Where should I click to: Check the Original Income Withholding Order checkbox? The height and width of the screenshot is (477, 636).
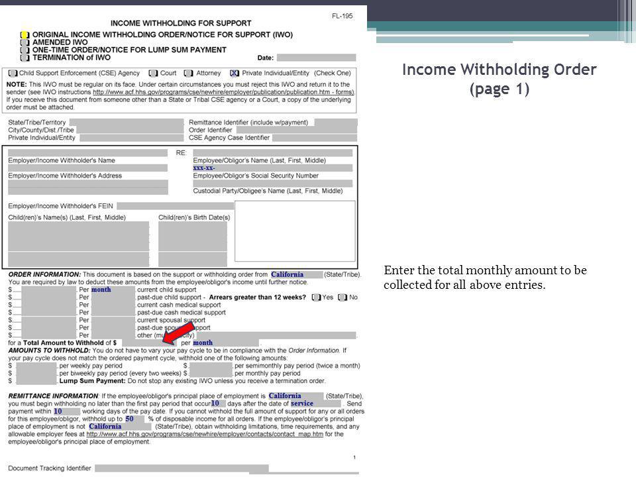25,35
